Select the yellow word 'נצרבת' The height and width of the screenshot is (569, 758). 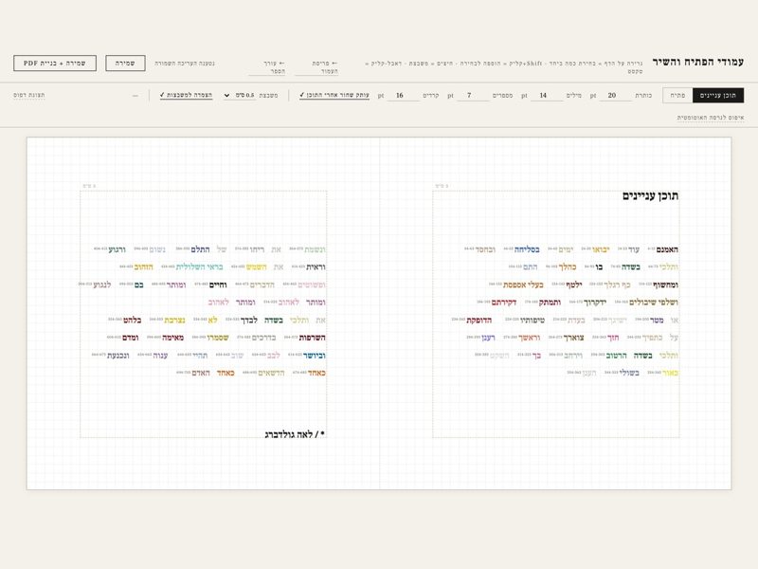175,321
